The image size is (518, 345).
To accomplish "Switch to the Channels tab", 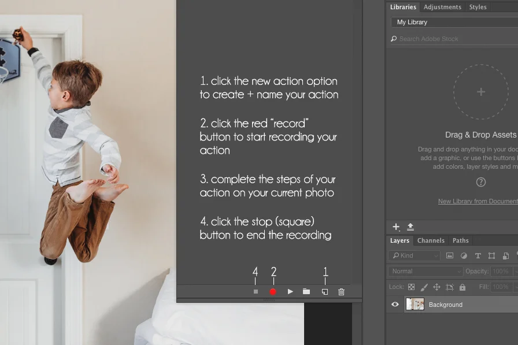I will (431, 240).
